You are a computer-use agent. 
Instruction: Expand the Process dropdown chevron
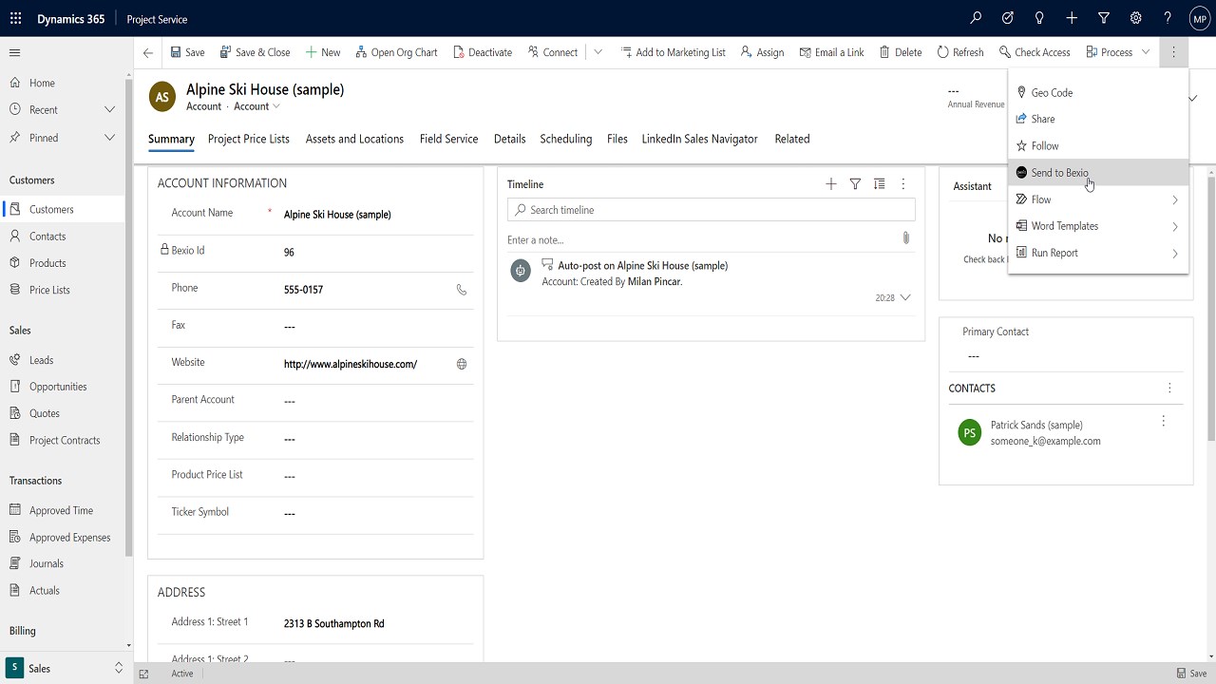click(x=1146, y=52)
